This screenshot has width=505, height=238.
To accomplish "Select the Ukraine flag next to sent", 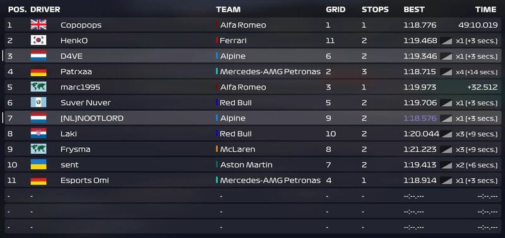I will (39, 165).
